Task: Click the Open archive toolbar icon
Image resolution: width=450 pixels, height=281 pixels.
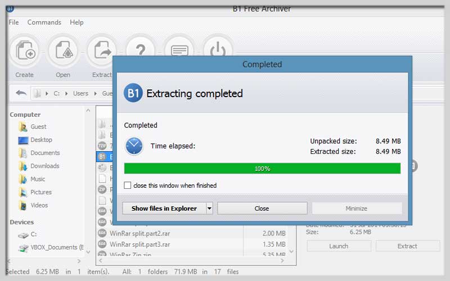Action: [x=64, y=51]
